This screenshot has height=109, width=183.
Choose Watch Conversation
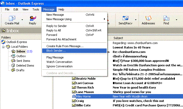(74, 62)
